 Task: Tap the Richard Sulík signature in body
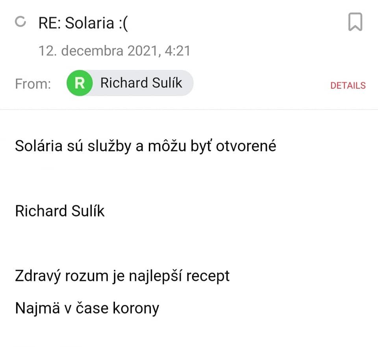click(59, 211)
